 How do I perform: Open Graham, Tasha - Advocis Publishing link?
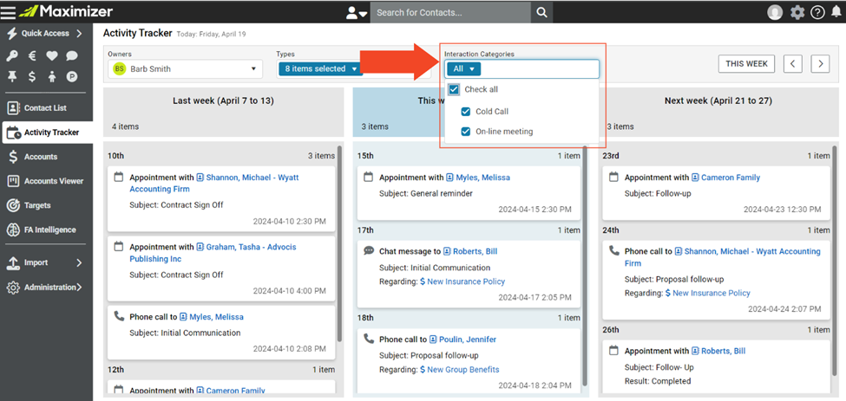coord(213,253)
